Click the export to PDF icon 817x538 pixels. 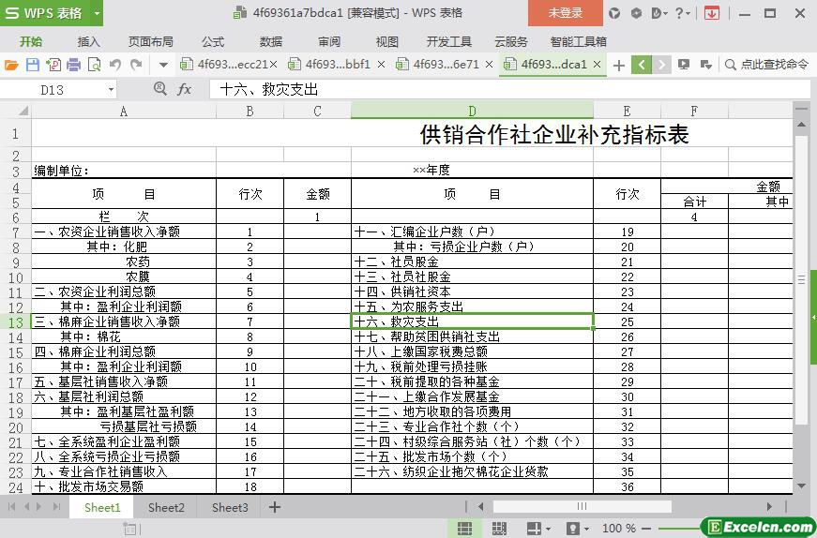coord(53,65)
